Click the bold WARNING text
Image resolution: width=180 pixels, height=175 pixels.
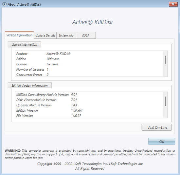coord(12,151)
